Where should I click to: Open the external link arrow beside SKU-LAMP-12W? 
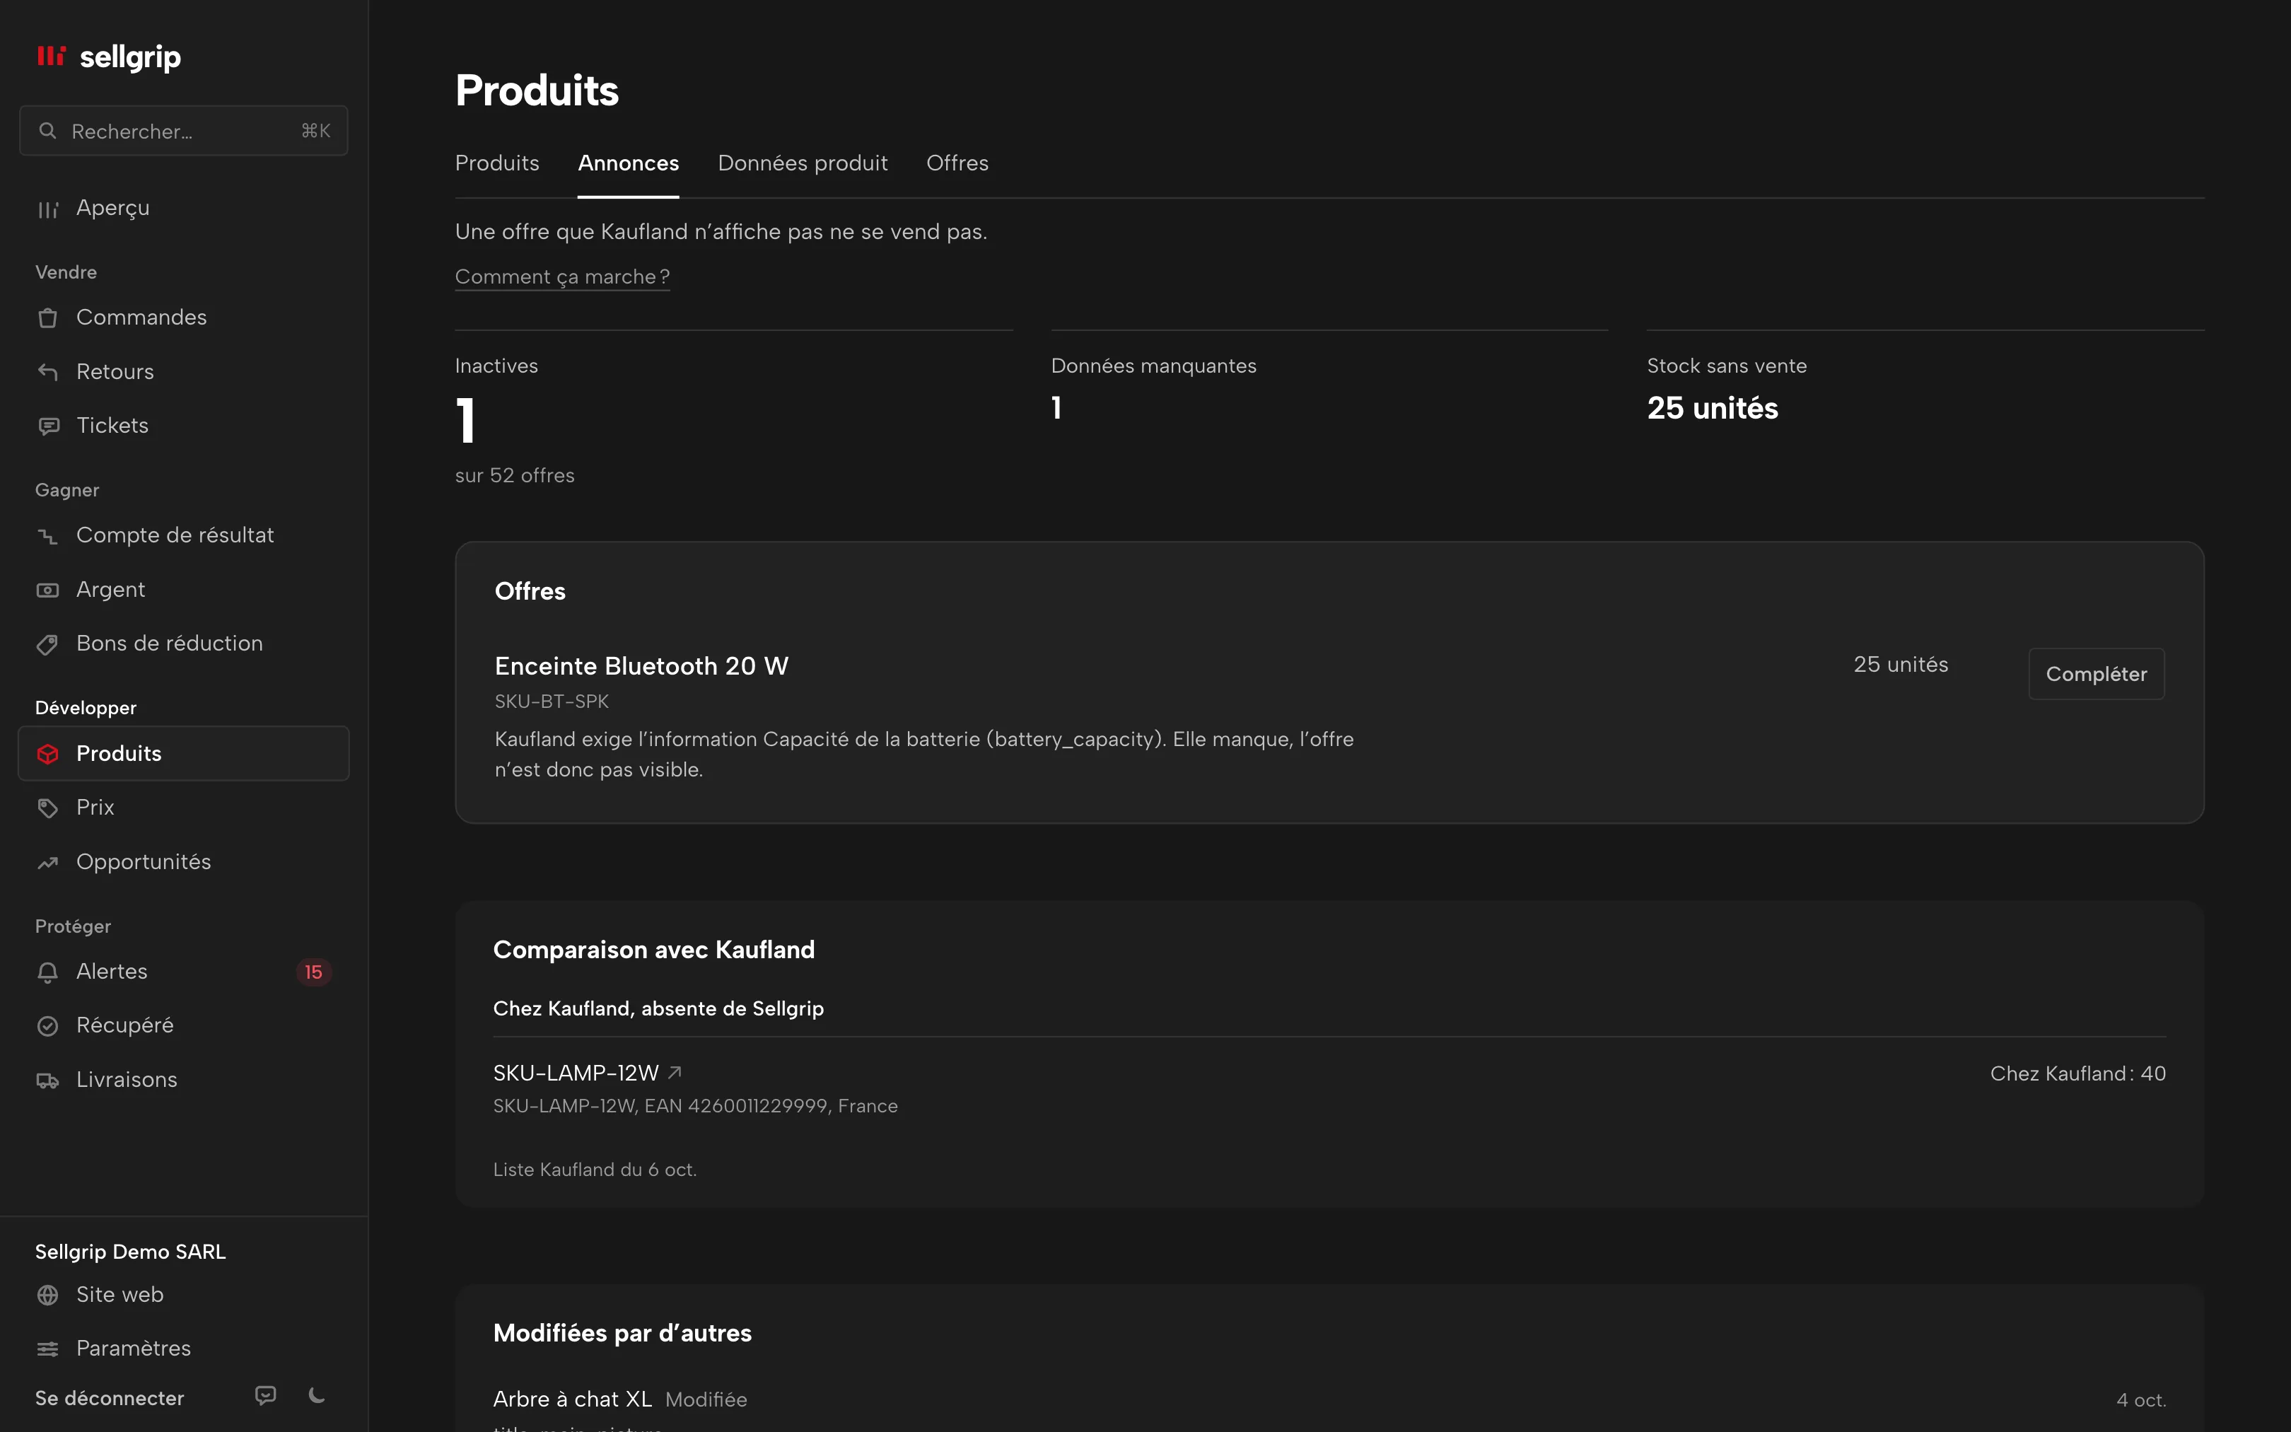tap(675, 1072)
